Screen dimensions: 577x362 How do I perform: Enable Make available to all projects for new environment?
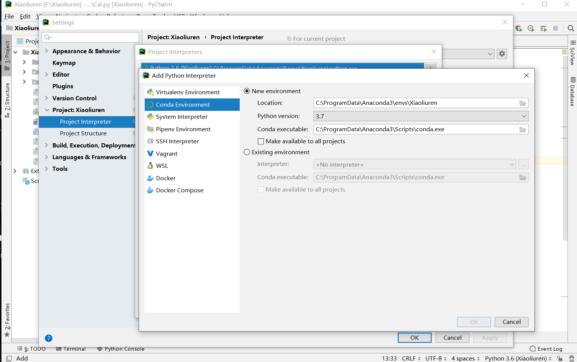[x=260, y=141]
